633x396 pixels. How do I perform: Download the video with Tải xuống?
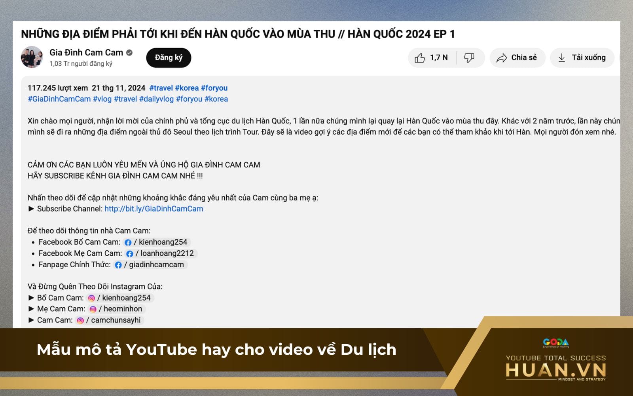(582, 58)
